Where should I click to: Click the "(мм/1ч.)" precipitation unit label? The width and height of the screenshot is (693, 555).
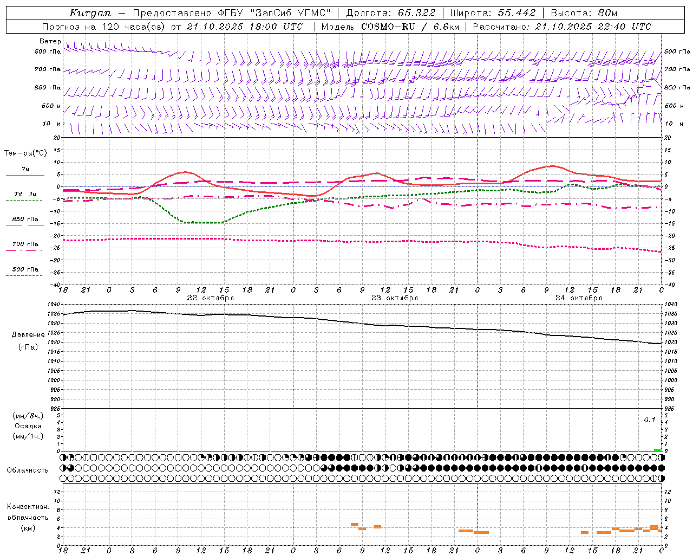[x=28, y=436]
